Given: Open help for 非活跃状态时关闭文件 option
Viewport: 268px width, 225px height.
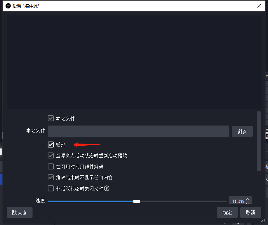Looking at the screenshot, I should [x=107, y=188].
